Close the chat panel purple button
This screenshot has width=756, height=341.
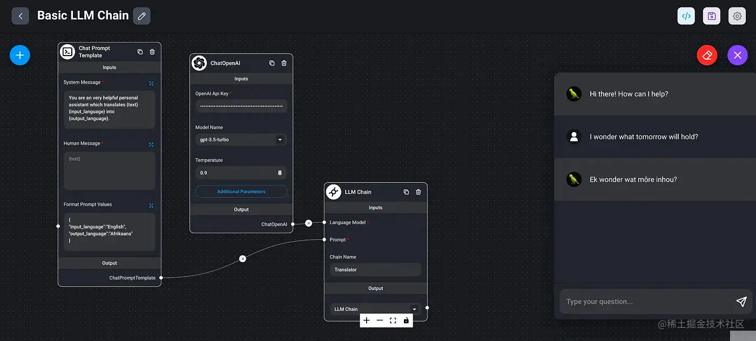coord(738,55)
